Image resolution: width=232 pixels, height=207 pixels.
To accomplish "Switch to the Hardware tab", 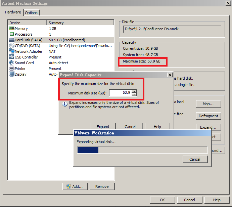I will pos(13,12).
